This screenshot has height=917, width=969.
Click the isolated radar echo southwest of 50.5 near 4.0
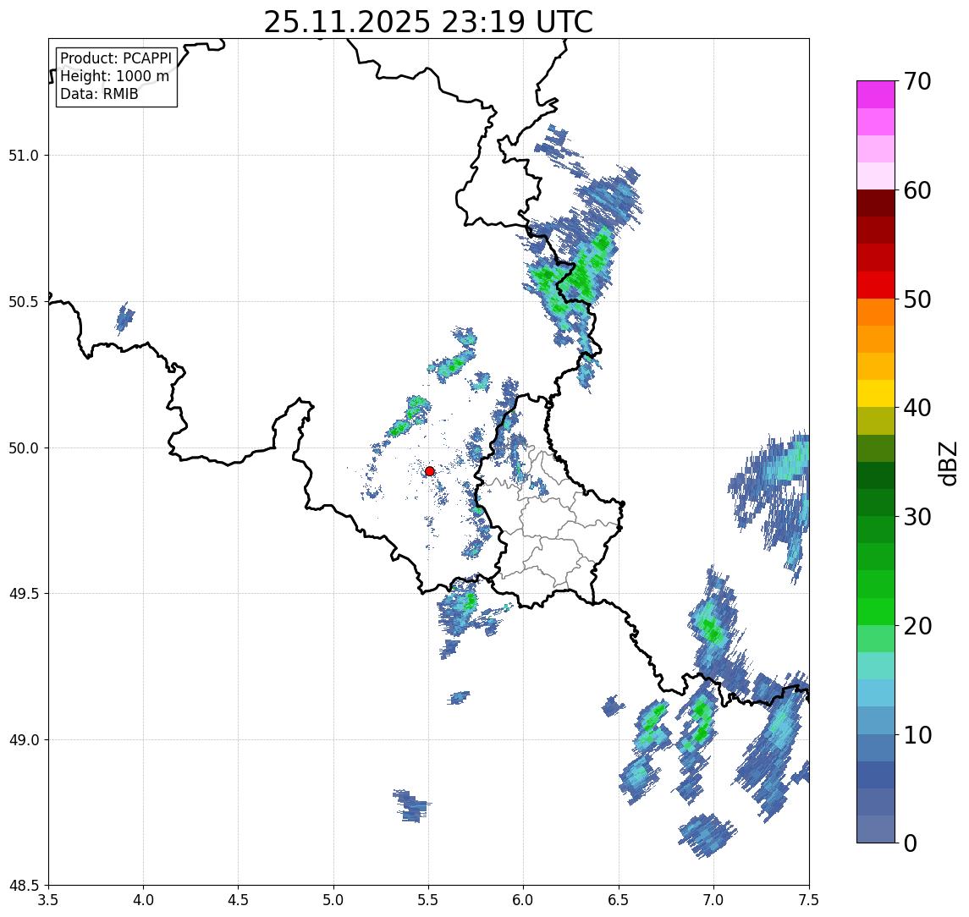click(x=125, y=318)
